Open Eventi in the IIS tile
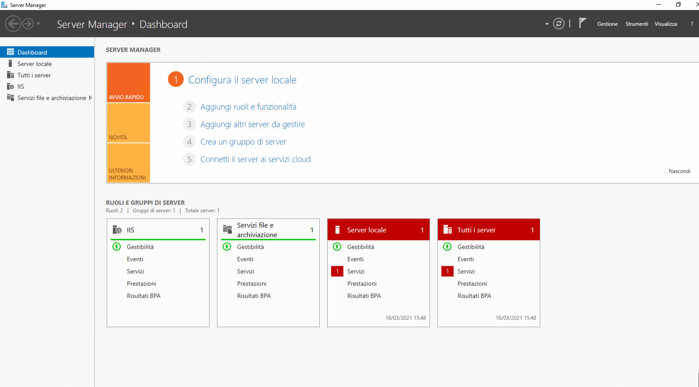Image resolution: width=699 pixels, height=387 pixels. pyautogui.click(x=135, y=259)
